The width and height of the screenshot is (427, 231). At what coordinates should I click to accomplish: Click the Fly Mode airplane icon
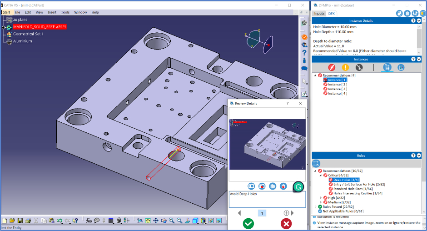click(x=140, y=221)
